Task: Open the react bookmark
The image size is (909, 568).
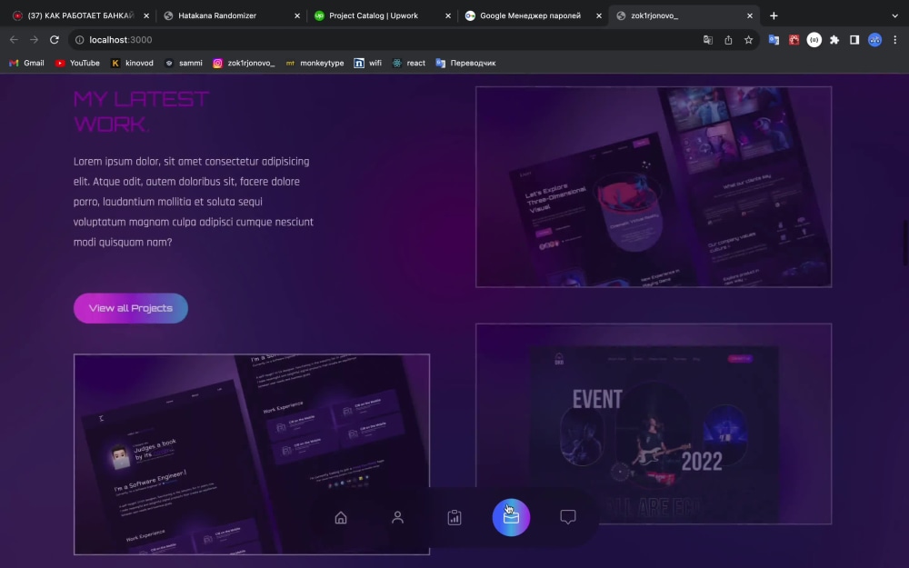Action: point(409,64)
